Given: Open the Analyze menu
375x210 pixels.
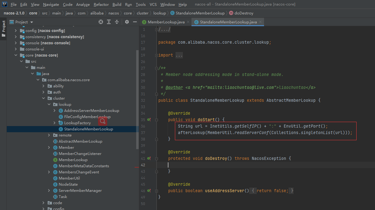Looking at the screenshot, I should tap(83, 5).
